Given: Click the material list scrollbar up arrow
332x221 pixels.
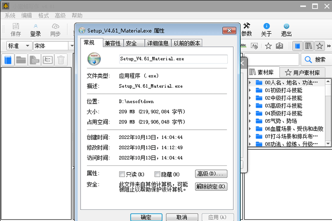Looking at the screenshot, I should pos(328,82).
